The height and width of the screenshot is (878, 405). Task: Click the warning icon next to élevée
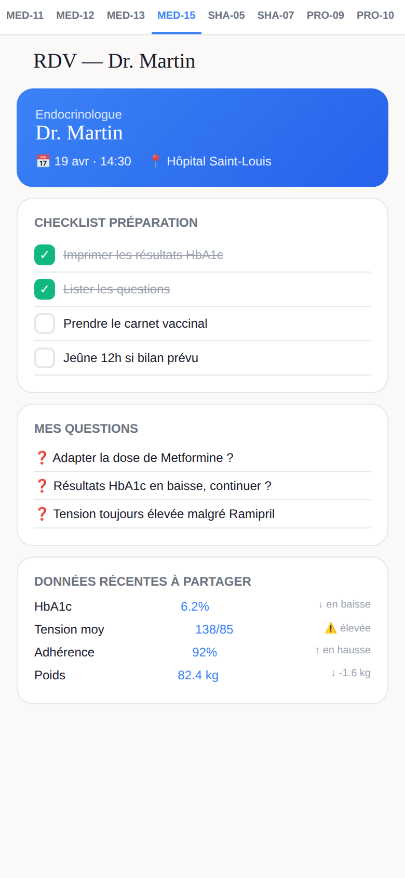[331, 628]
